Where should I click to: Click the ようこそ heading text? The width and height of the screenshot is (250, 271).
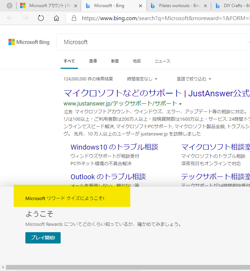point(39,214)
